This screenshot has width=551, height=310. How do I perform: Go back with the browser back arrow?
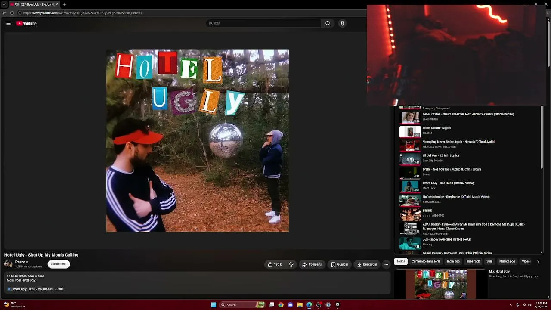pyautogui.click(x=4, y=13)
